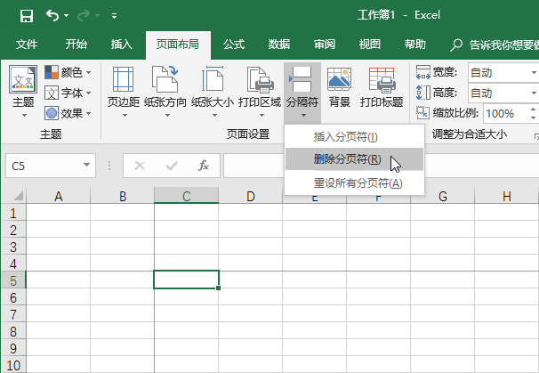
Task: Click the 分隔符 breaks button
Action: click(302, 93)
